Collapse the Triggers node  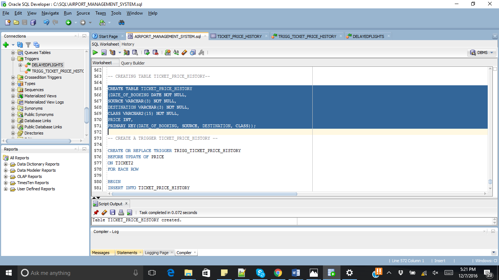(13, 59)
